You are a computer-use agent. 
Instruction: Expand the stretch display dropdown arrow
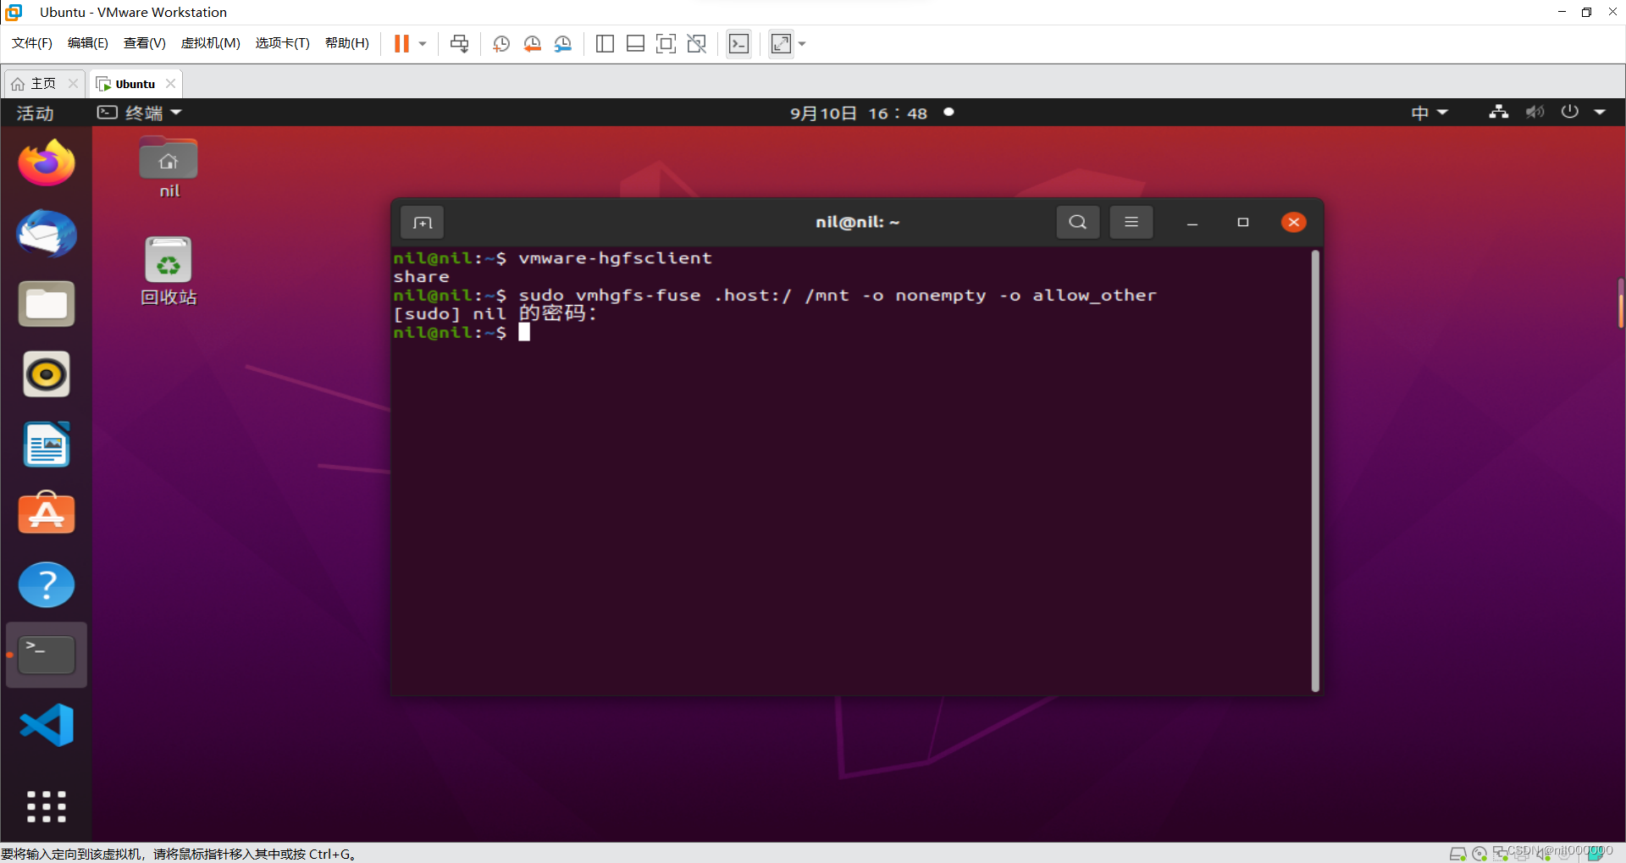802,43
